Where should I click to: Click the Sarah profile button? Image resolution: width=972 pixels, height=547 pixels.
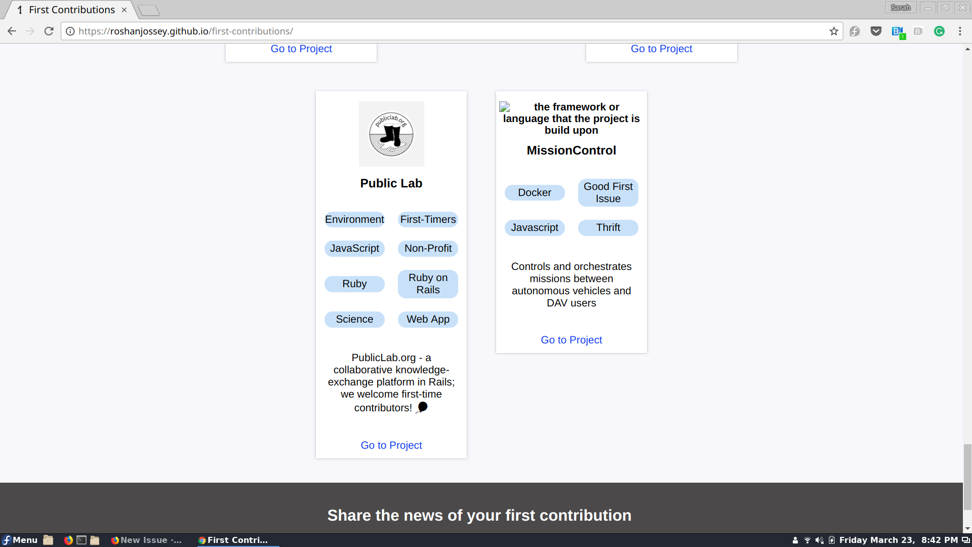tap(901, 8)
